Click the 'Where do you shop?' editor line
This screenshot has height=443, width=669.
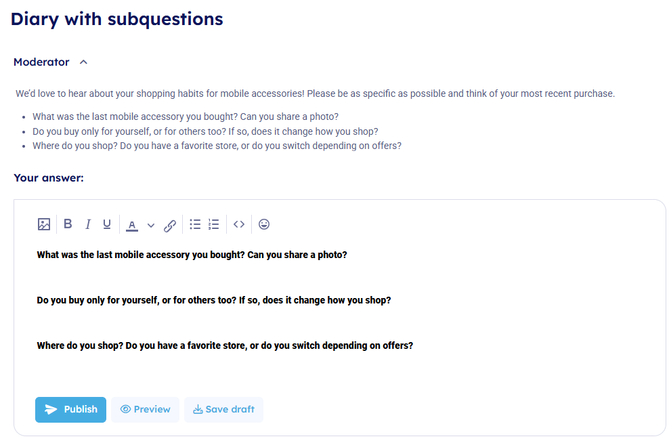[225, 345]
